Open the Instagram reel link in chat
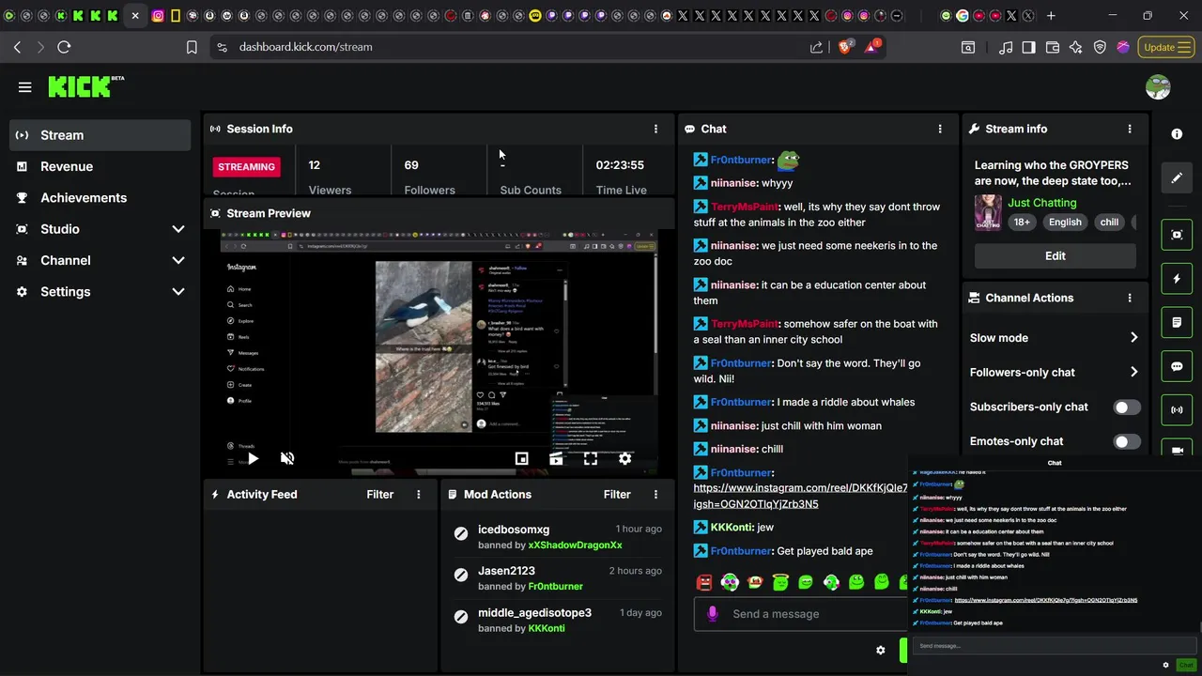 coord(801,496)
